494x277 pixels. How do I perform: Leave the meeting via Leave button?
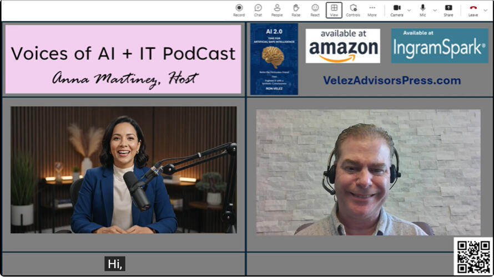[473, 11]
